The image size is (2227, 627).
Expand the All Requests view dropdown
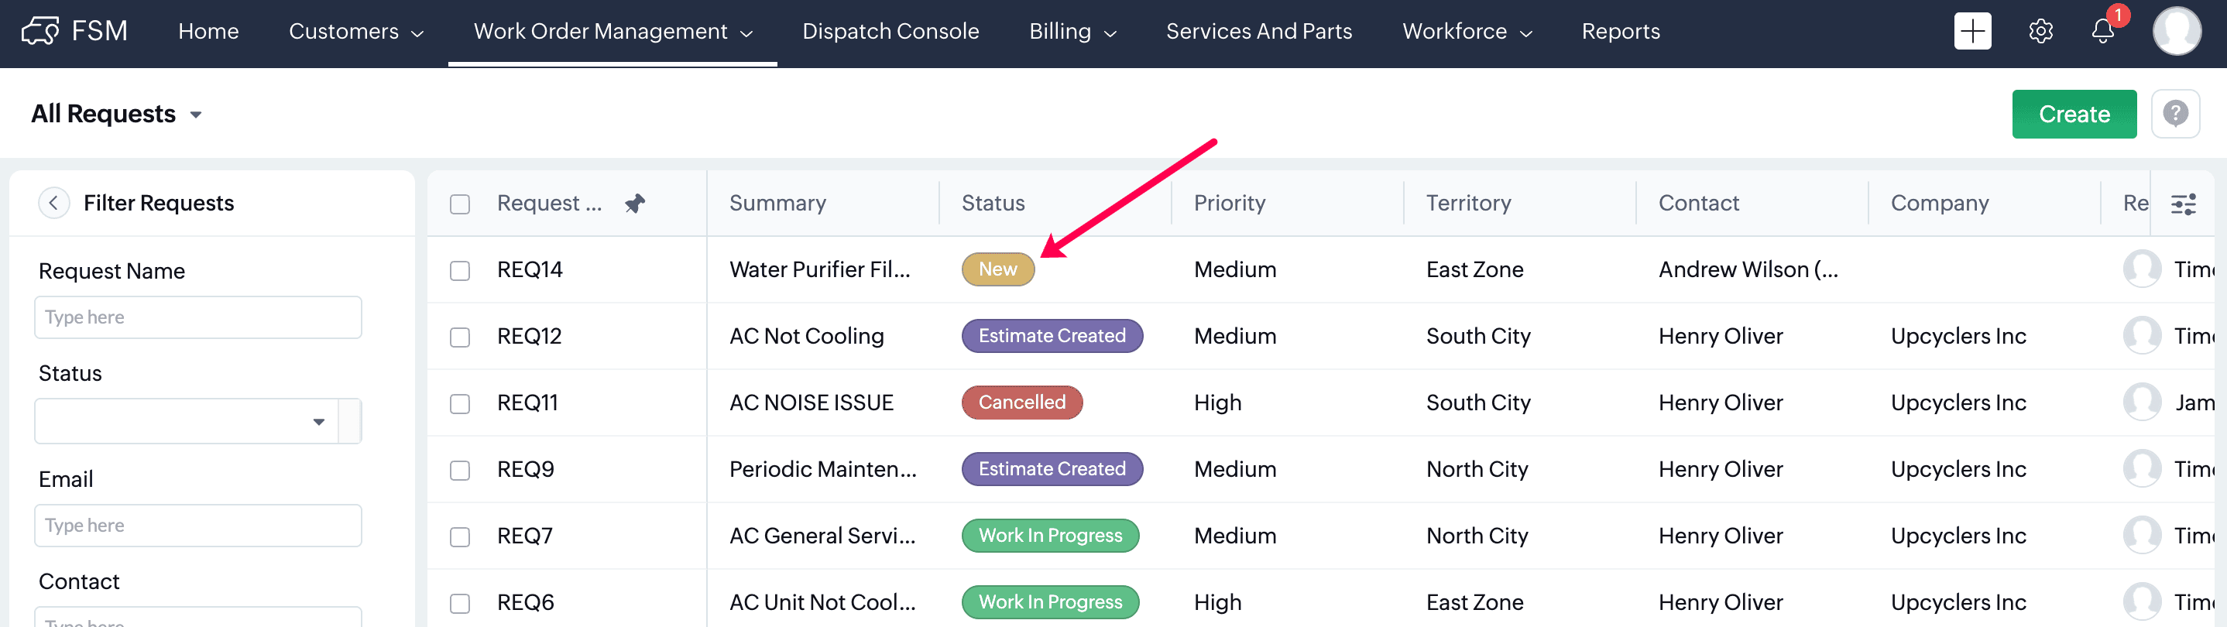point(195,114)
